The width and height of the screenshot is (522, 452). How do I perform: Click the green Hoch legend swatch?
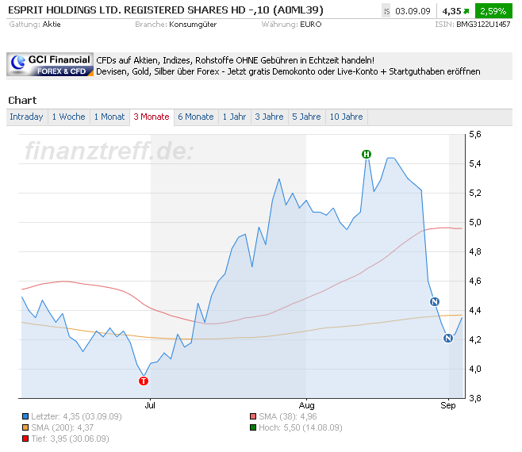pyautogui.click(x=253, y=427)
